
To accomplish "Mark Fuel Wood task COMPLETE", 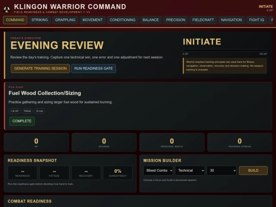I will click(x=22, y=121).
